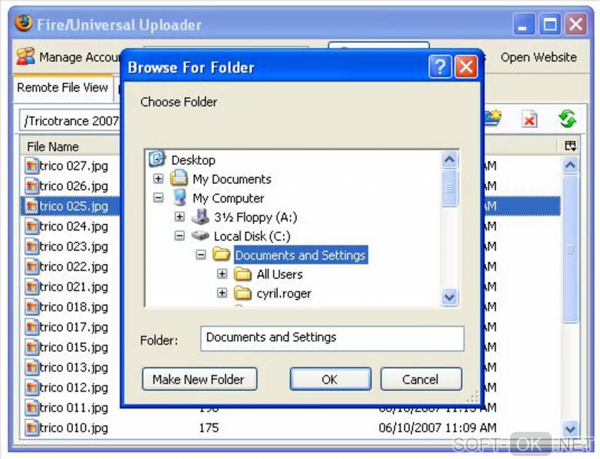Screen dimensions: 600x459
Task: Click the image file icon of trico 026.jpg
Action: 32,186
